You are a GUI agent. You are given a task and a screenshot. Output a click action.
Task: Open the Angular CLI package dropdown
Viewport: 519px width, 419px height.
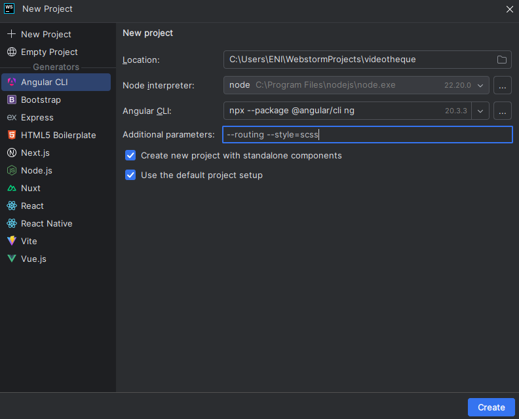[481, 111]
